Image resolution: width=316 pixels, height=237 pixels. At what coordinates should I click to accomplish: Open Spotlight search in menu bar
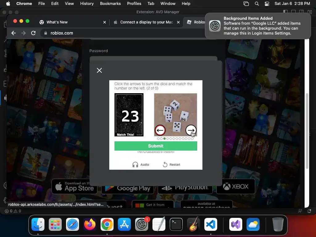[256, 3]
